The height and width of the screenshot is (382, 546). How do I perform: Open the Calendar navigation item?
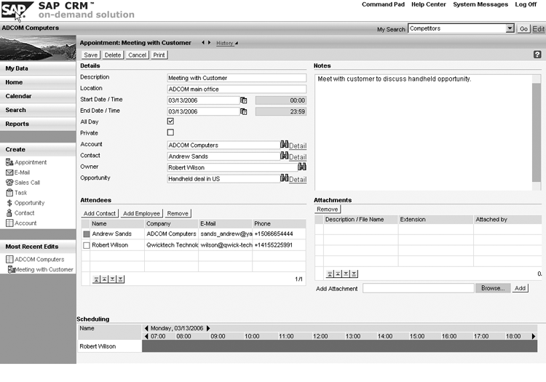19,96
